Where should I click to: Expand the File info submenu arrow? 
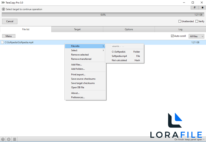103,46
